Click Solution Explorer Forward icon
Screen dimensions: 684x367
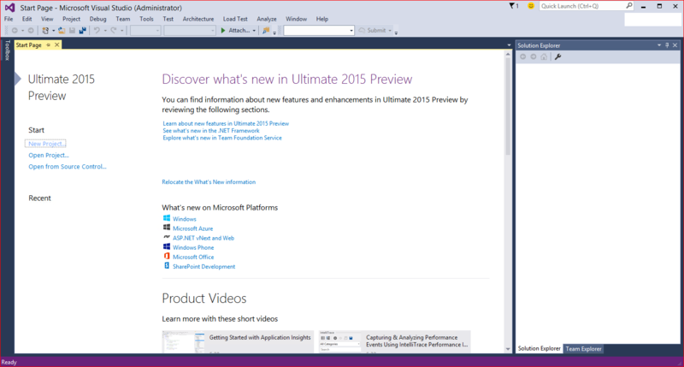(533, 56)
